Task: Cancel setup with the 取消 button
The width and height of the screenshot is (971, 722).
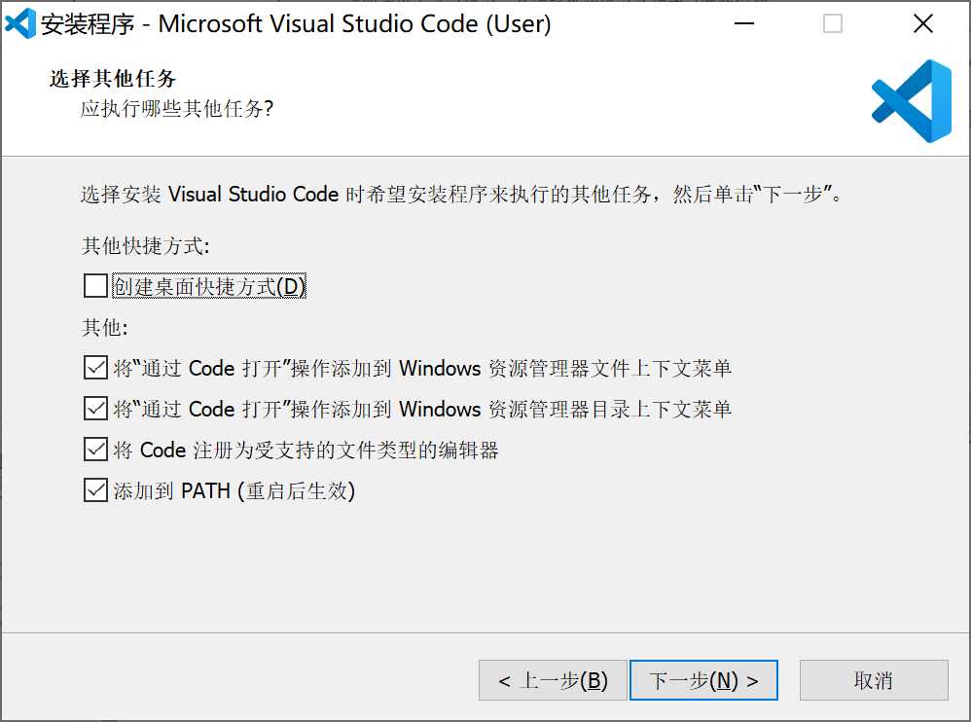Action: (x=874, y=680)
